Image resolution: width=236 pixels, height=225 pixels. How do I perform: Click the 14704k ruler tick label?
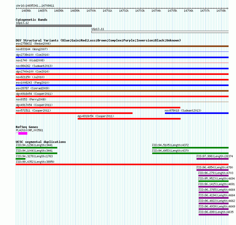click(156, 11)
